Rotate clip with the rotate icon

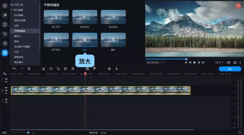coord(51,69)
